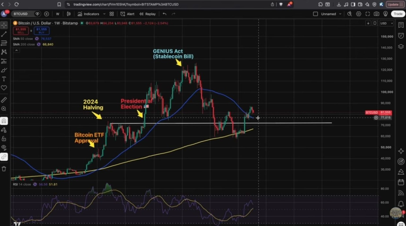The image size is (406, 226).
Task: Open the Indicators dialog
Action: pyautogui.click(x=88, y=14)
